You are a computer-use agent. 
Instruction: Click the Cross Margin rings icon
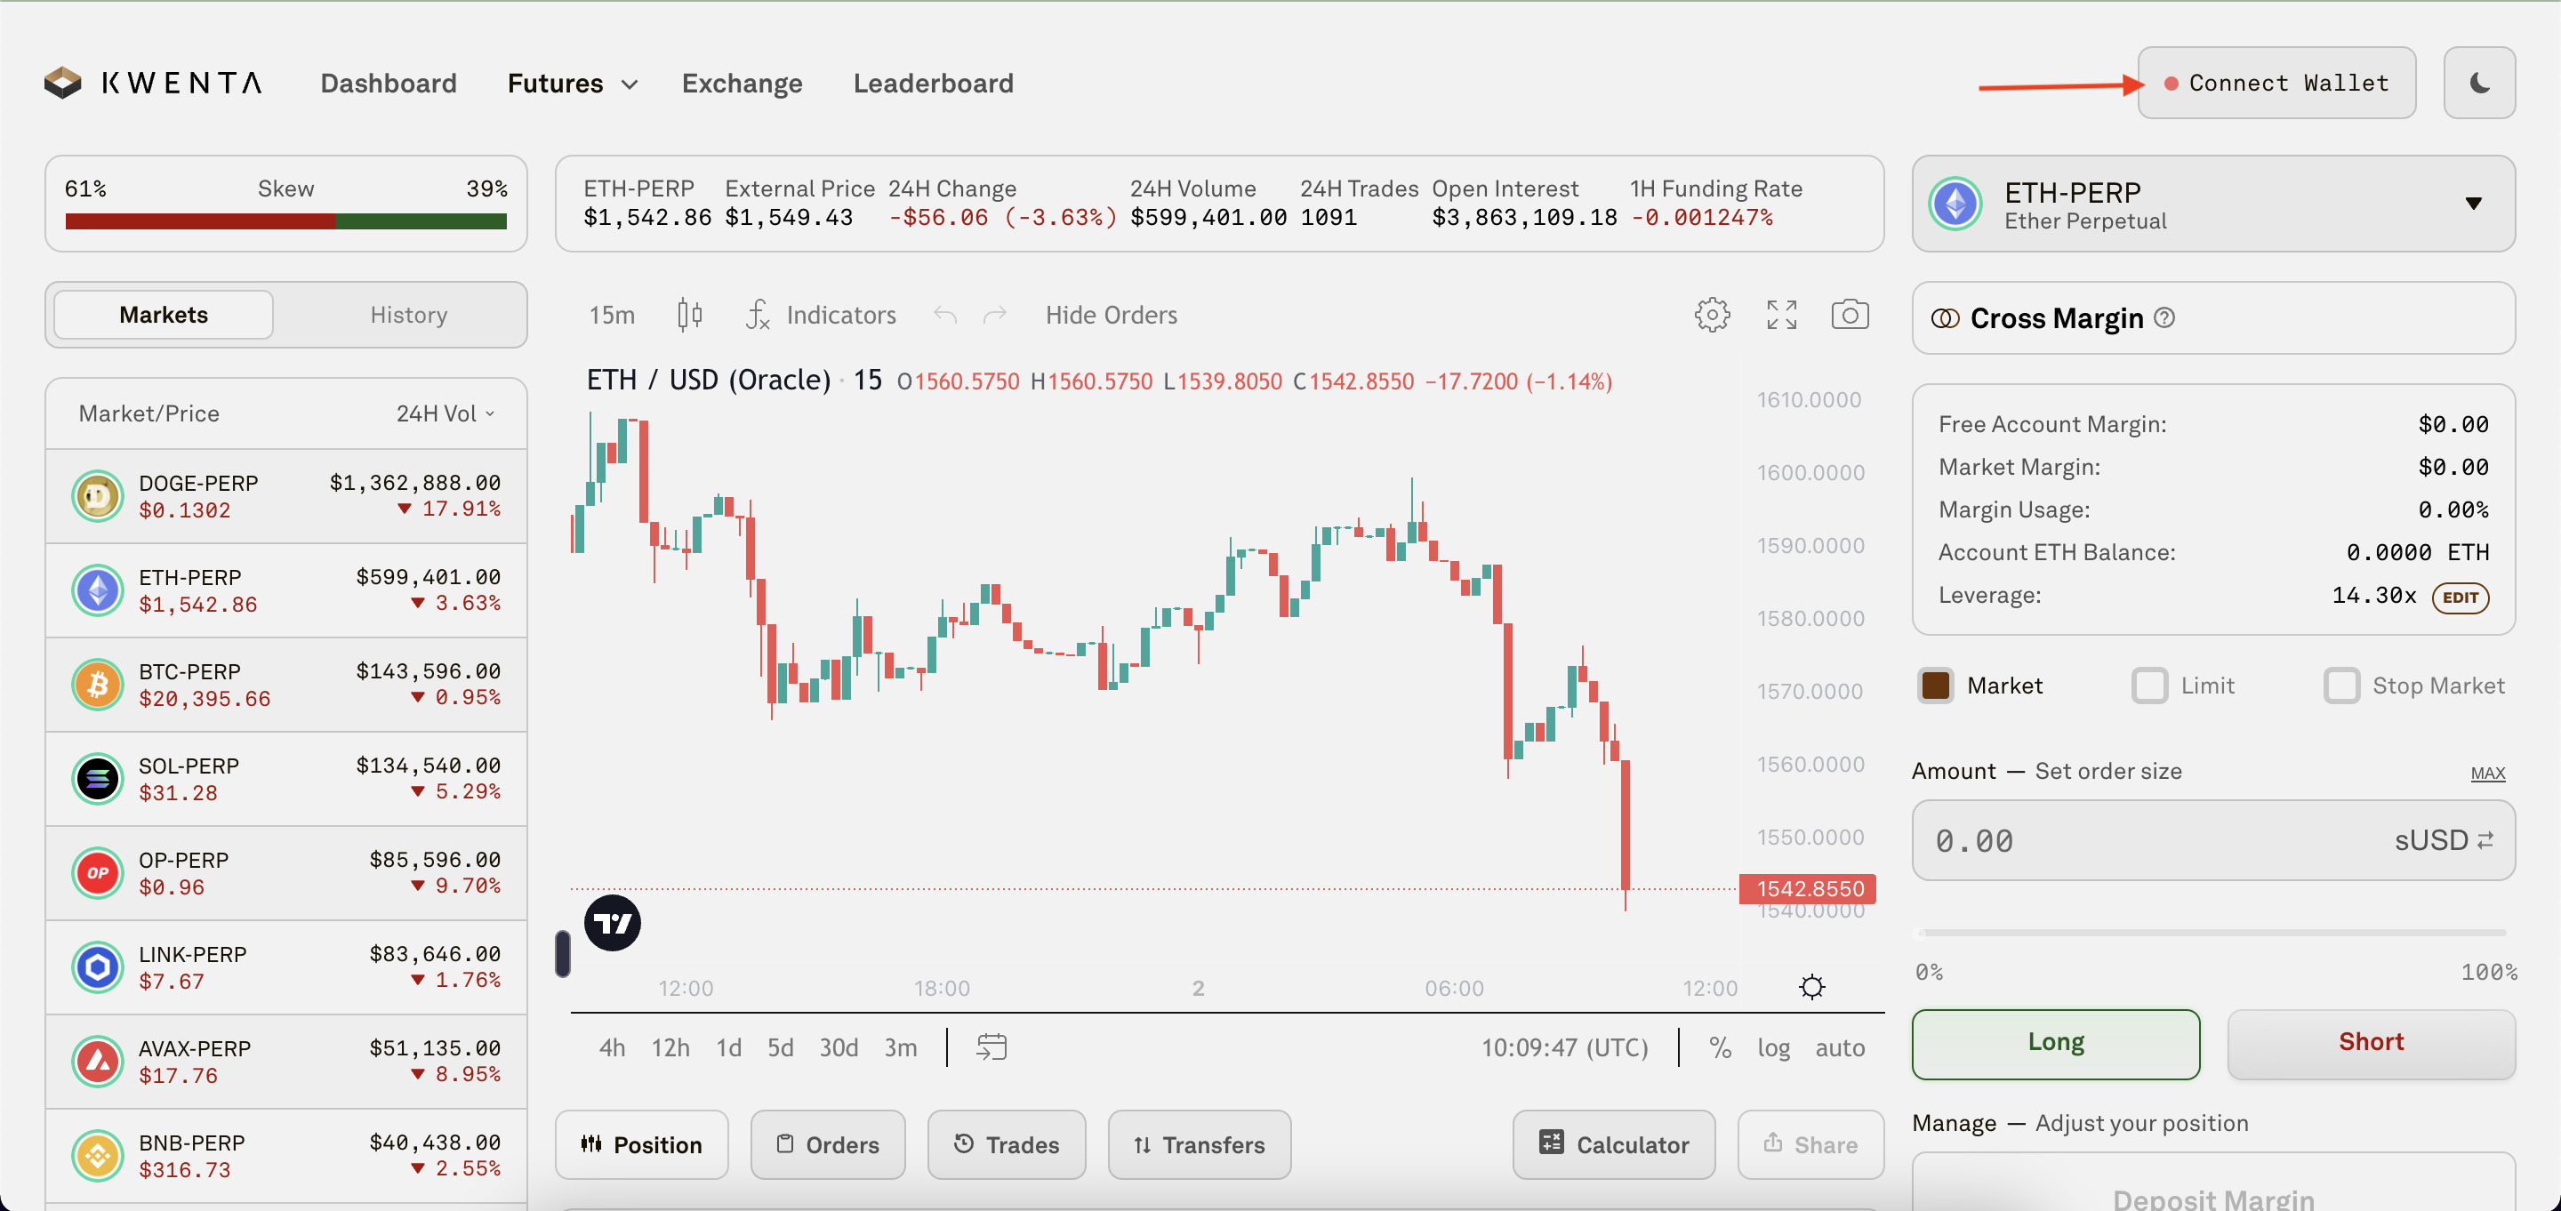point(1945,318)
